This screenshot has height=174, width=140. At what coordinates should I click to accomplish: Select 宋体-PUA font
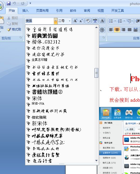(60, 104)
